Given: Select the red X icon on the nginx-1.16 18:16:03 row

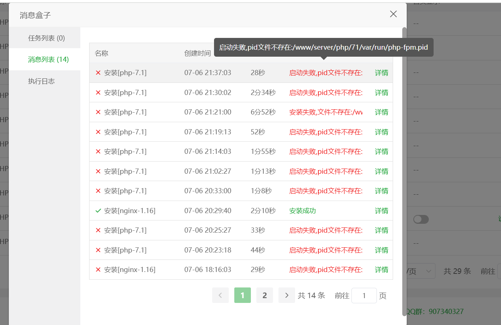Looking at the screenshot, I should point(98,269).
